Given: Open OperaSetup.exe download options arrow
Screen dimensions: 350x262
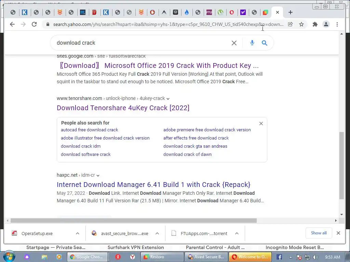Looking at the screenshot, I should point(78,233).
